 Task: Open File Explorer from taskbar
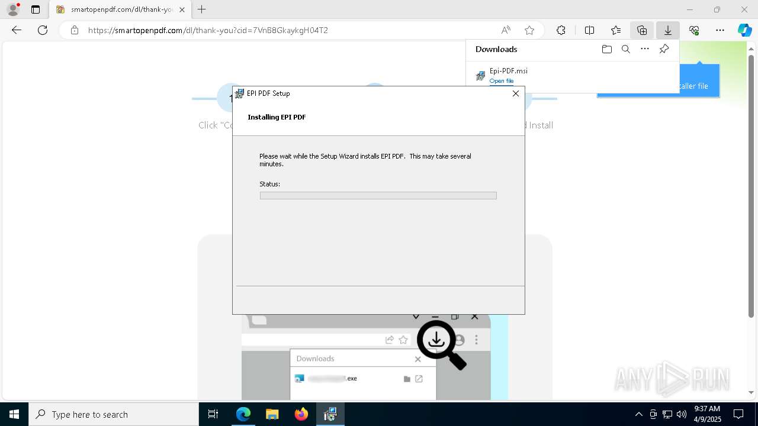(x=272, y=414)
